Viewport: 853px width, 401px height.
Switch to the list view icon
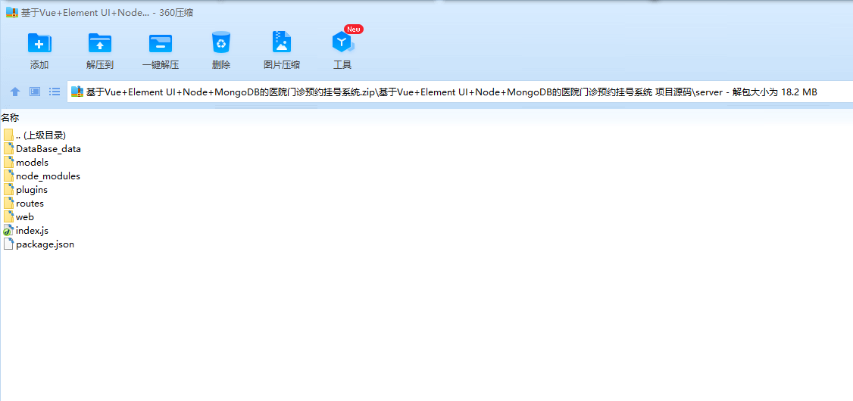pyautogui.click(x=55, y=92)
